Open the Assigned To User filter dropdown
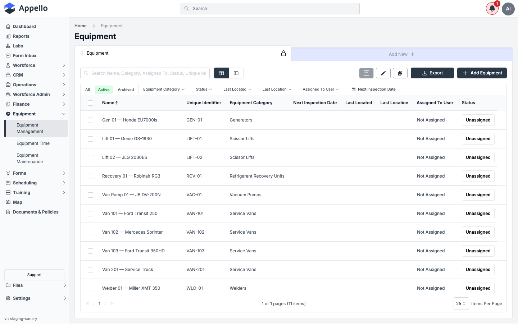Image resolution: width=518 pixels, height=330 pixels. pos(321,90)
